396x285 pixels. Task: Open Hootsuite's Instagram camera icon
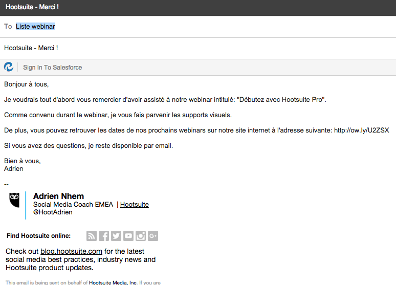click(141, 236)
